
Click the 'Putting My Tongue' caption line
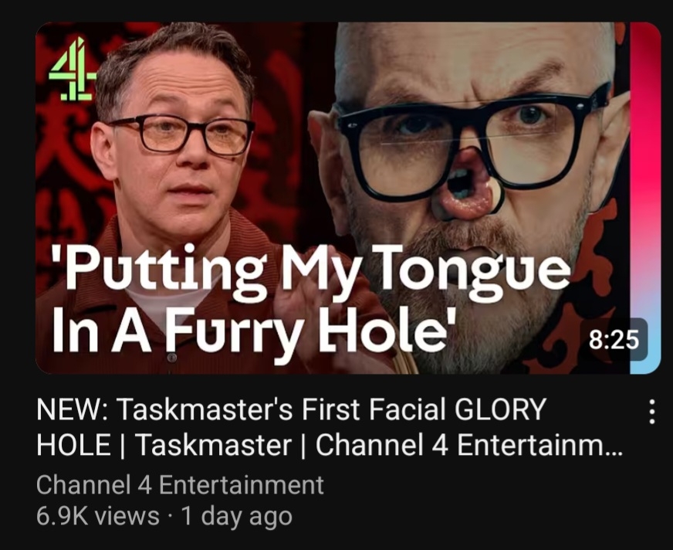click(312, 269)
